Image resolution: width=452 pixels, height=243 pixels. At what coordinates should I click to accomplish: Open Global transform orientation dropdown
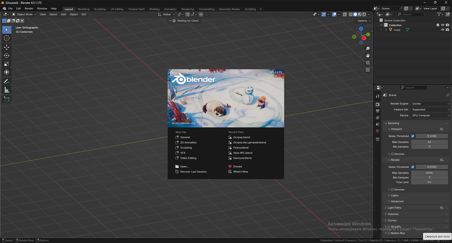pyautogui.click(x=166, y=14)
